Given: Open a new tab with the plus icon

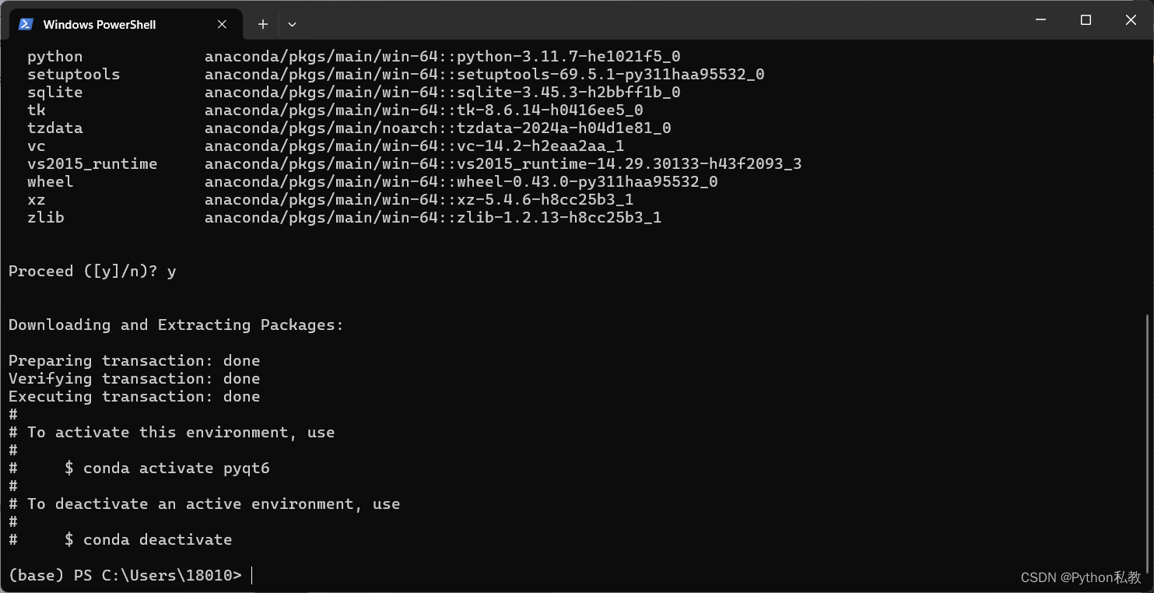Looking at the screenshot, I should [x=262, y=24].
